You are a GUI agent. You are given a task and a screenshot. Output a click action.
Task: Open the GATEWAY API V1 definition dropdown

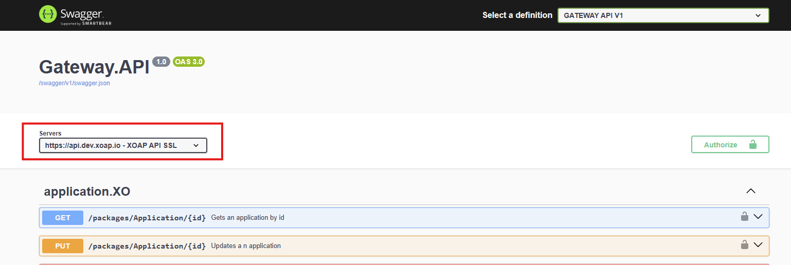click(663, 15)
